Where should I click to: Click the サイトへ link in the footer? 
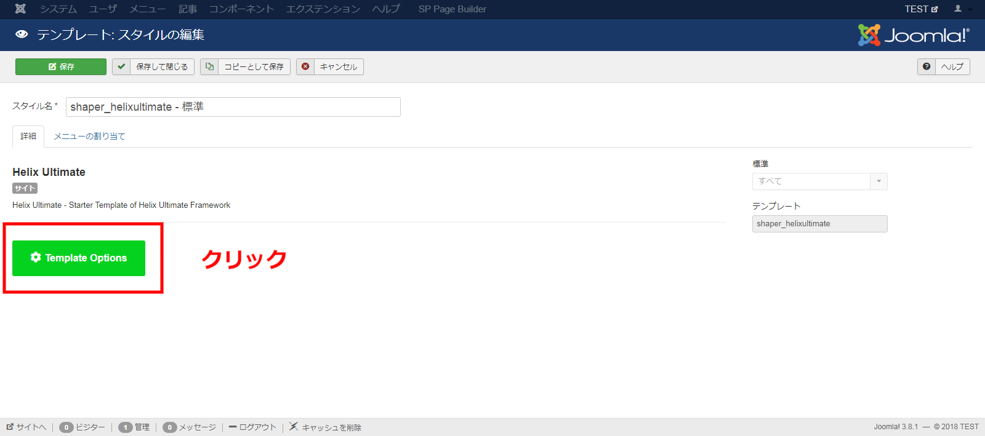tap(31, 427)
